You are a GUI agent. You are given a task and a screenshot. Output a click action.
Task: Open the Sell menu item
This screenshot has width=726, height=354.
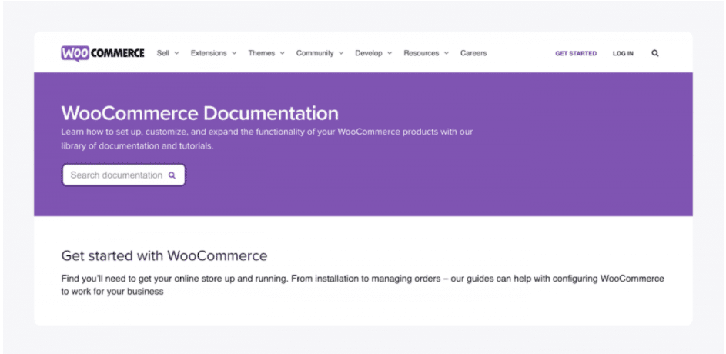163,53
